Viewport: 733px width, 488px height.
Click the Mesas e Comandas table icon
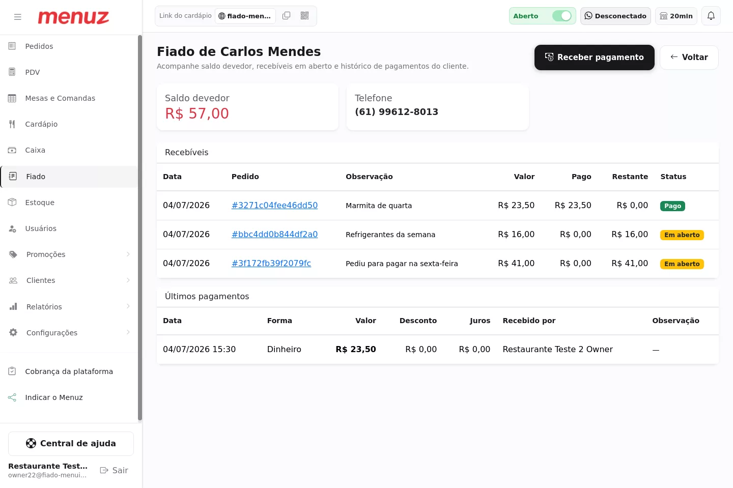(12, 98)
